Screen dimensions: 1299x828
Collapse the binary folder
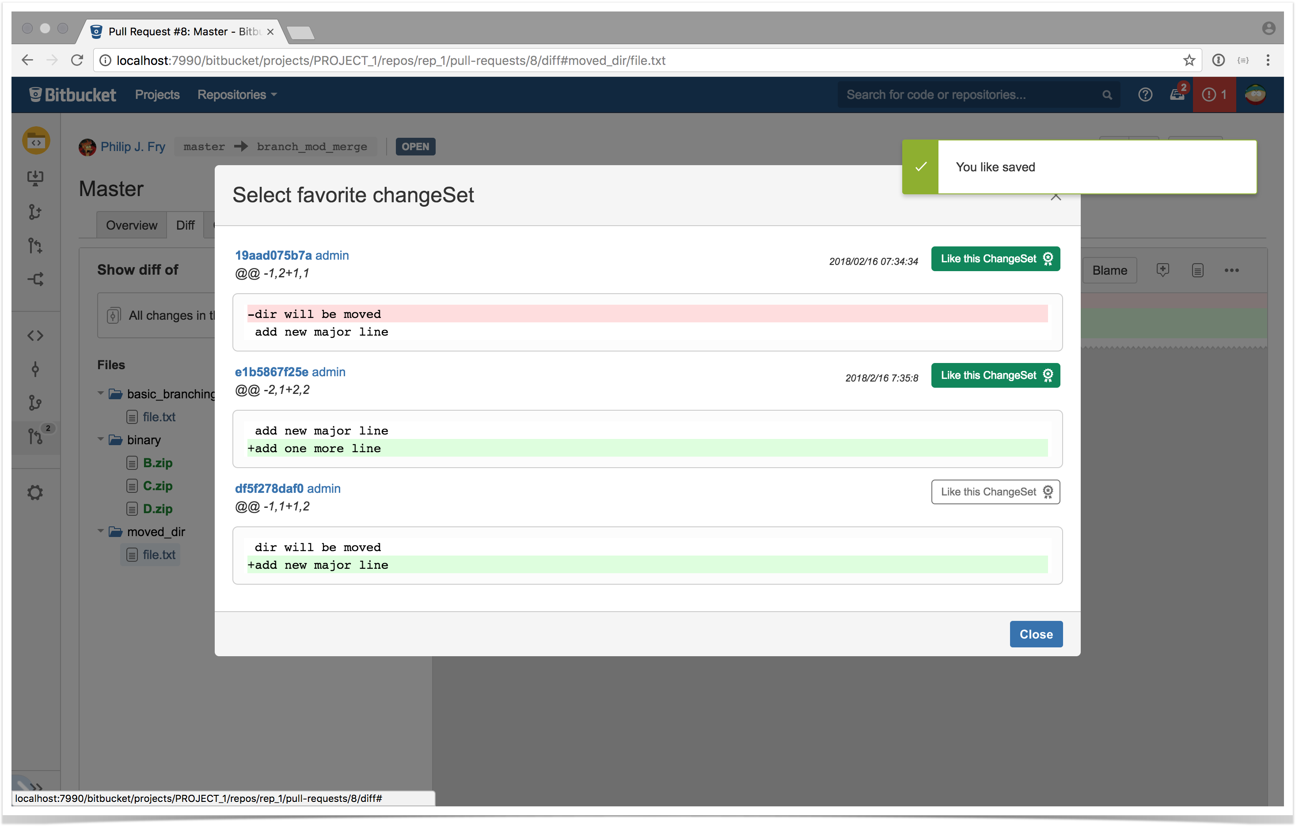101,439
